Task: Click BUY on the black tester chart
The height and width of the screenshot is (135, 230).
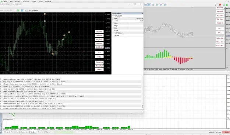Action: coord(99,52)
